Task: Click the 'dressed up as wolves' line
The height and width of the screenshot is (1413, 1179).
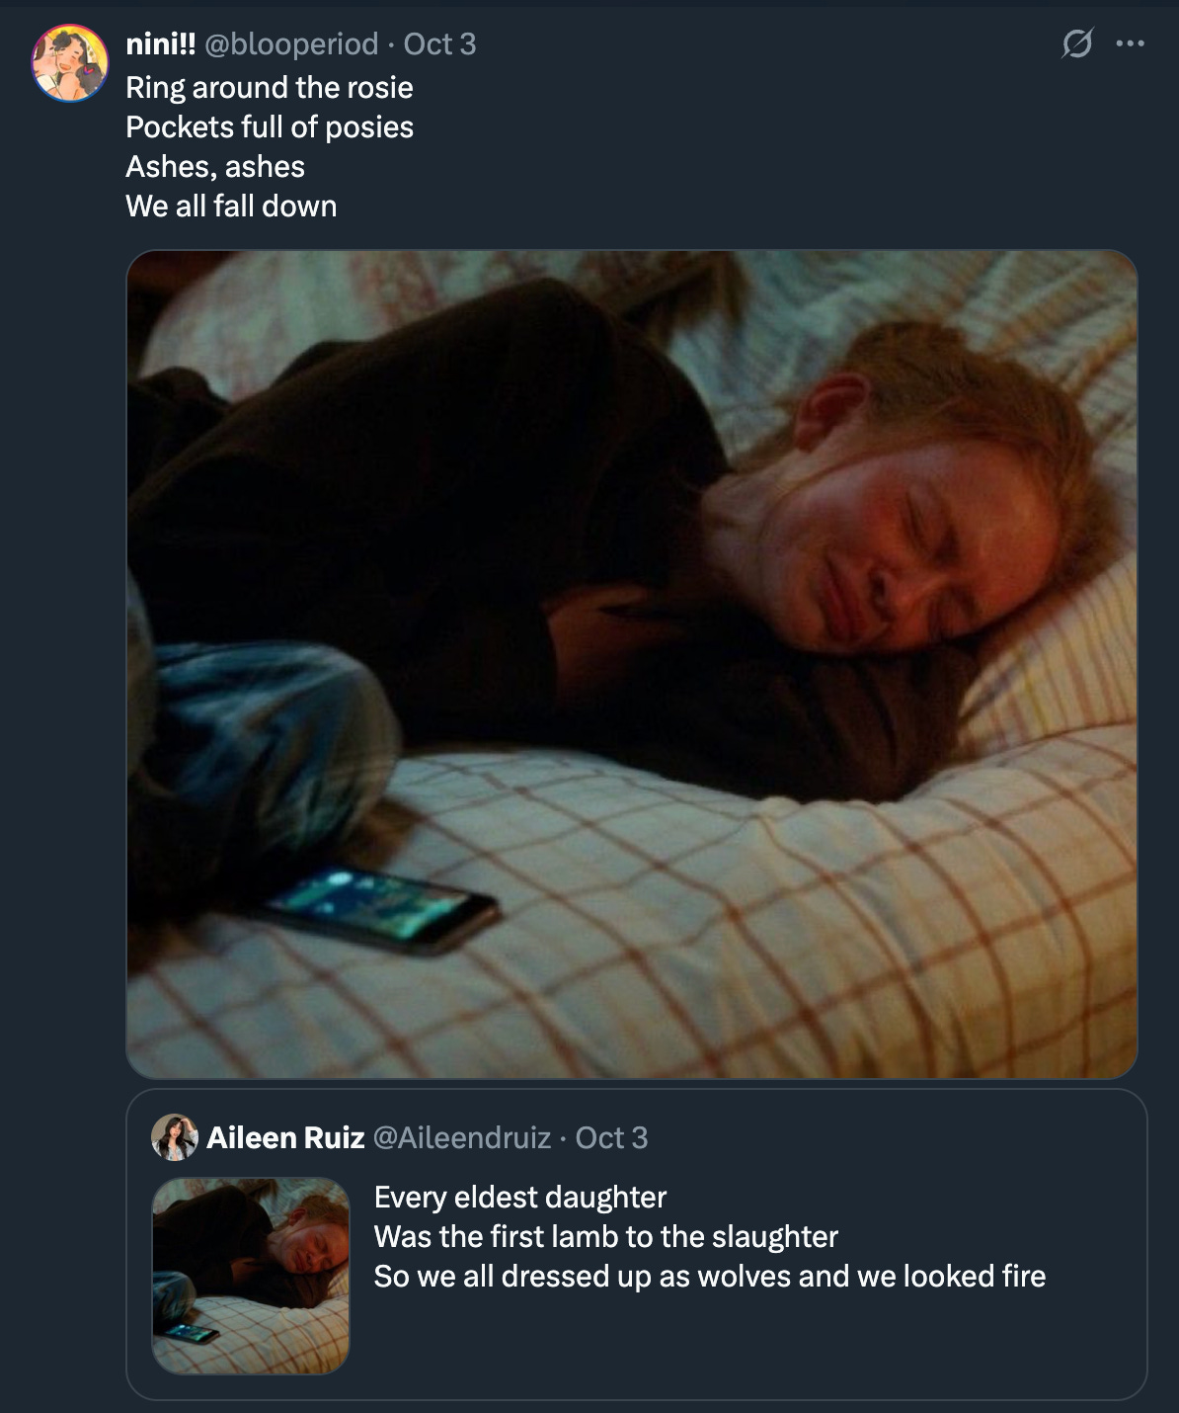Action: [x=710, y=1276]
